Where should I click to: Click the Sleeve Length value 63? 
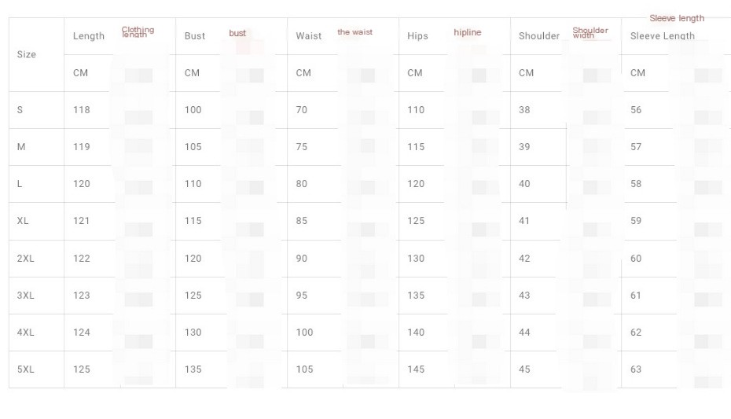(x=636, y=369)
